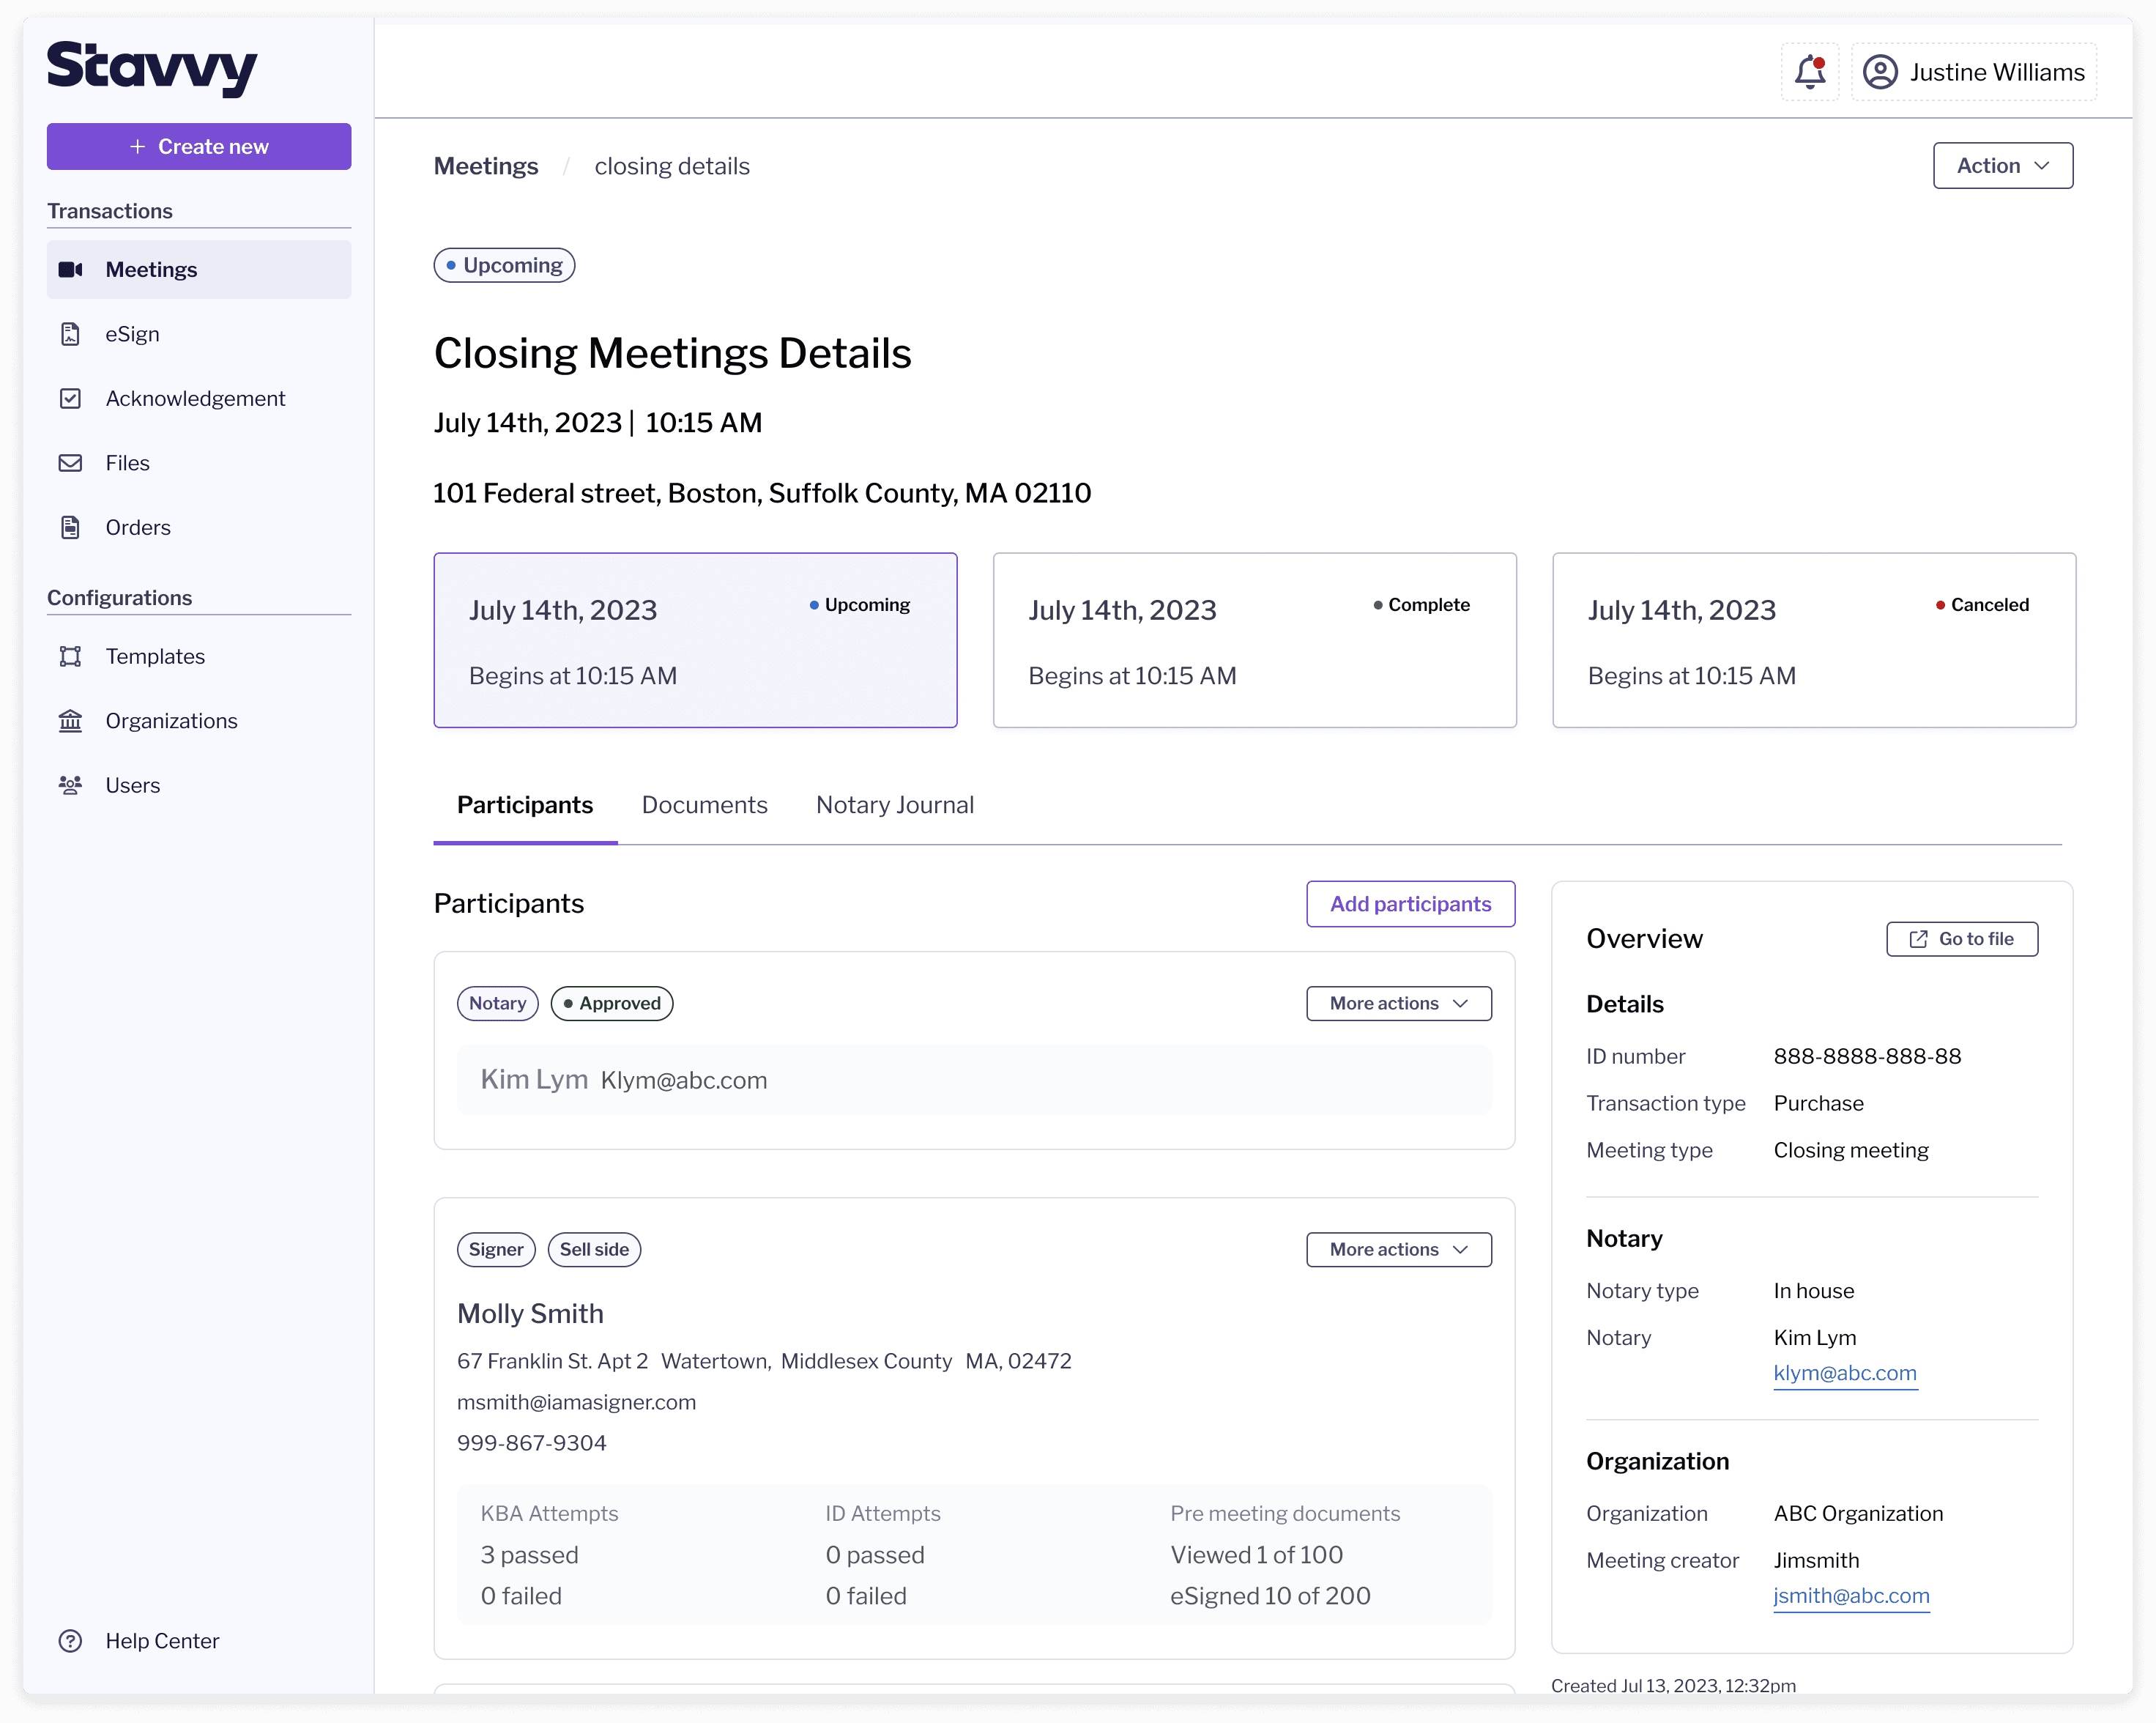Open the Action dropdown
This screenshot has width=2156, height=1723.
[x=2002, y=165]
